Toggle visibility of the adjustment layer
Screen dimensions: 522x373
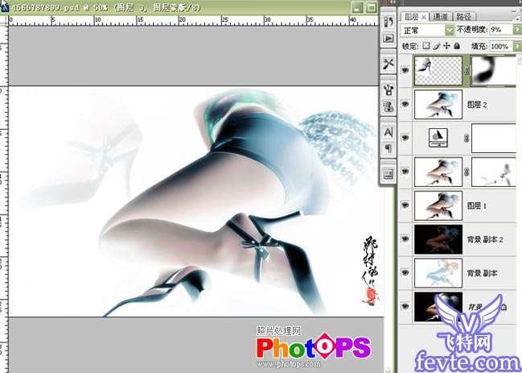405,137
